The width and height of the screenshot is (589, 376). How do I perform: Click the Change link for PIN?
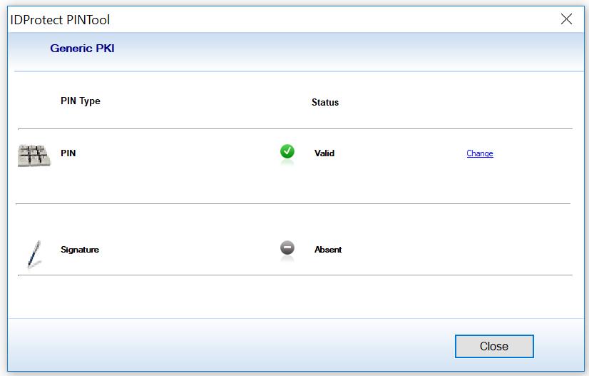click(x=480, y=153)
